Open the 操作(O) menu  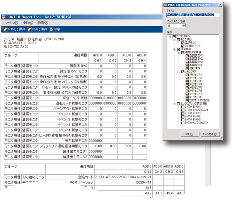coord(28,23)
